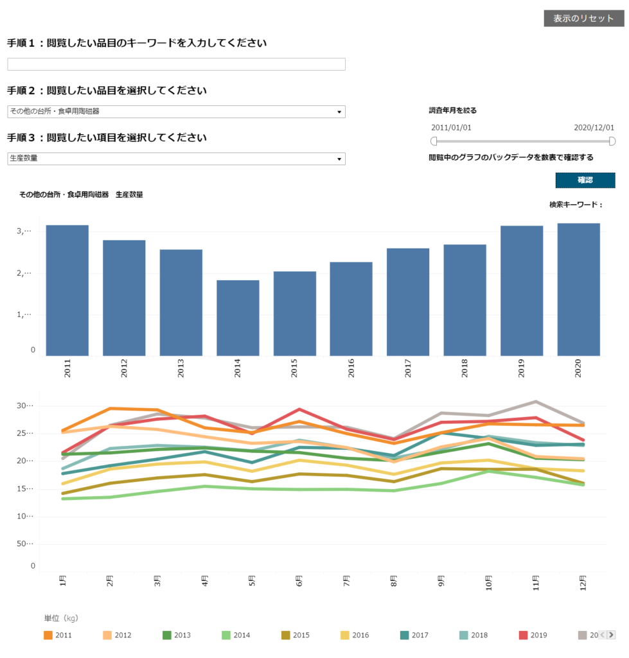Click the left handle of date slider
The image size is (629, 658).
434,141
